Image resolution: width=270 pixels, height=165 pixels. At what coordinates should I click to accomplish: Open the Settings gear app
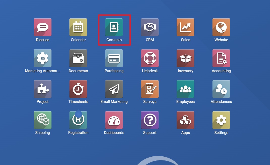pos(221,120)
